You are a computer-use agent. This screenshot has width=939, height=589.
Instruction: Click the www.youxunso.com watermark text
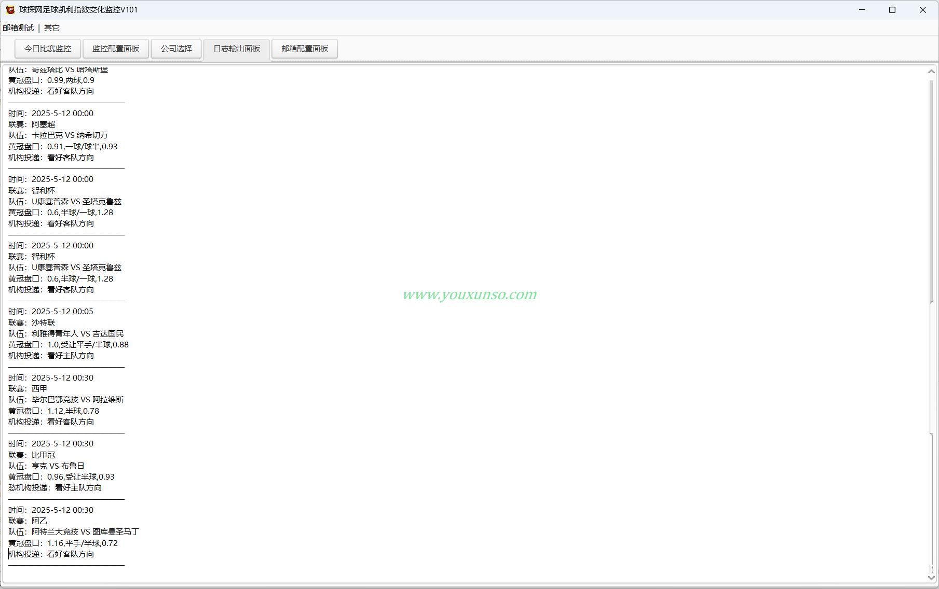point(470,294)
